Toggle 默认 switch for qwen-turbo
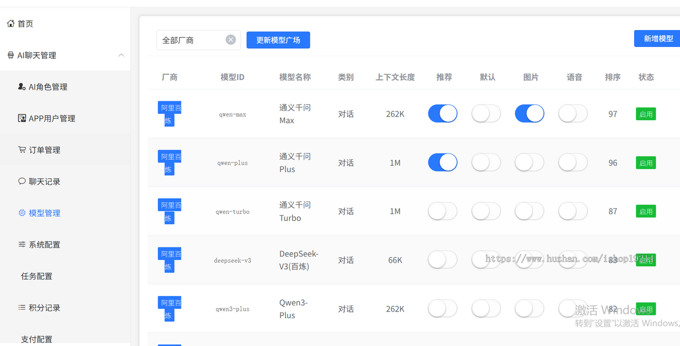The height and width of the screenshot is (346, 680). (486, 211)
